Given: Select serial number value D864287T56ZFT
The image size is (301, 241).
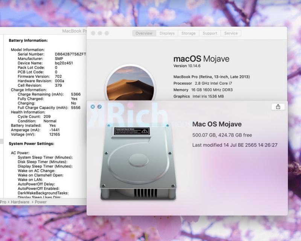Looking at the screenshot, I should (70, 54).
